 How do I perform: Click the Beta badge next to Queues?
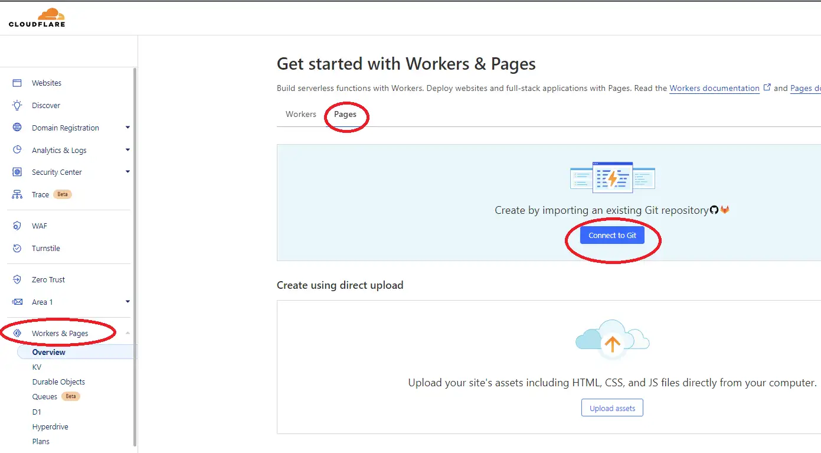point(71,396)
